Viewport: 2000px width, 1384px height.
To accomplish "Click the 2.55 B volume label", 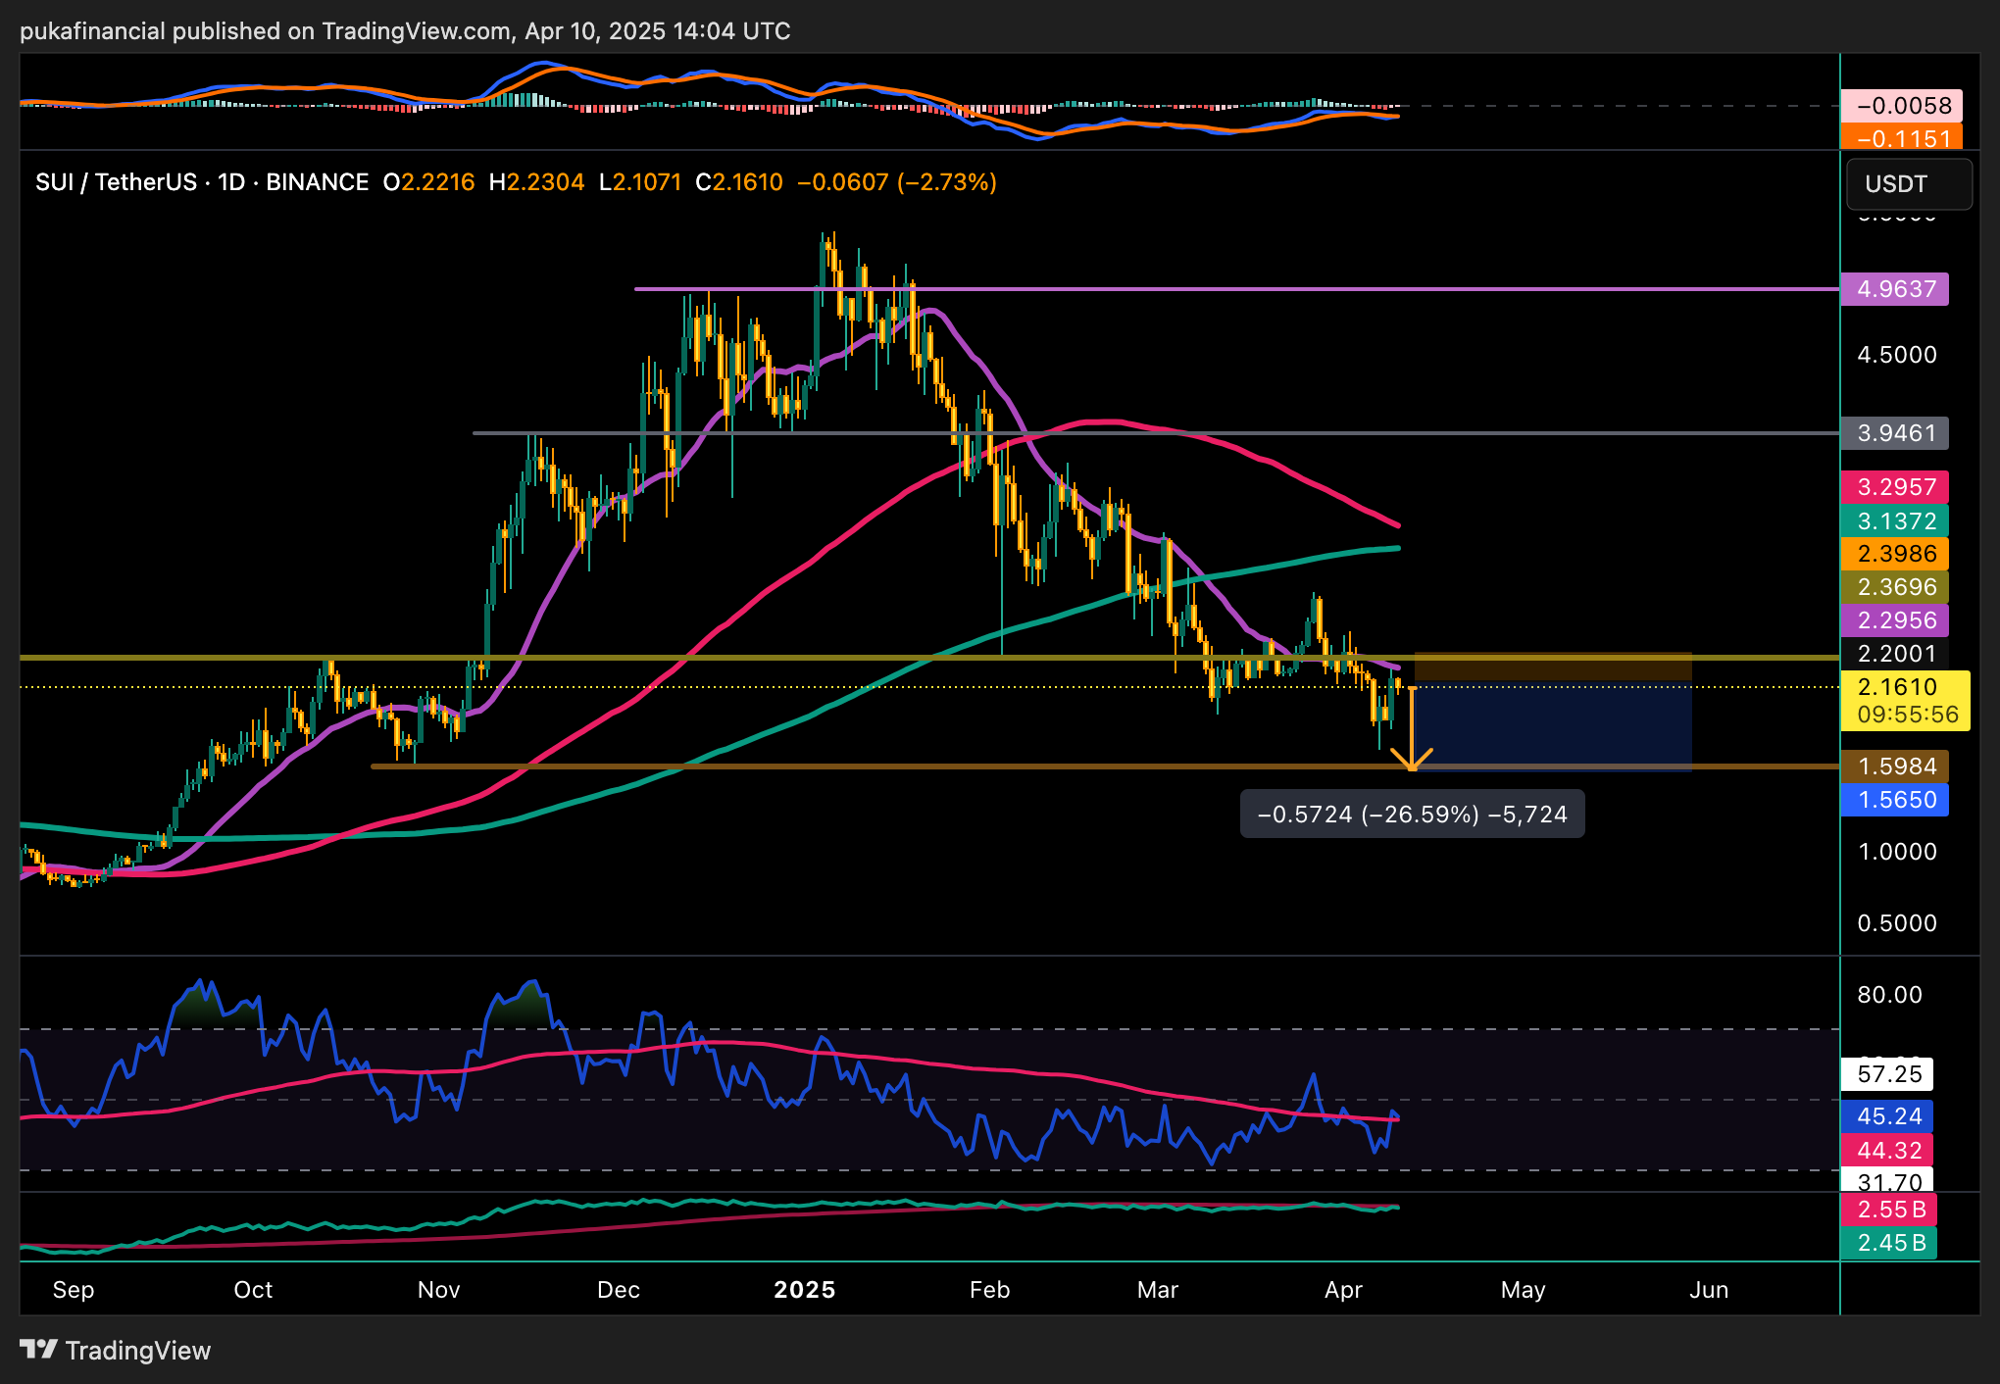I will point(1887,1210).
